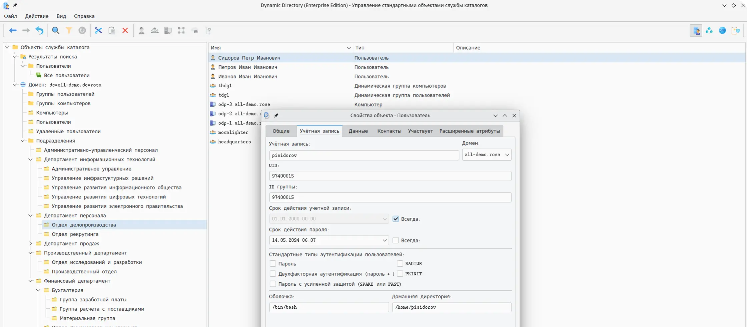This screenshot has width=747, height=327.
Task: Collapse Домен: dc=all-demo,dc=rosa node
Action: (x=15, y=85)
